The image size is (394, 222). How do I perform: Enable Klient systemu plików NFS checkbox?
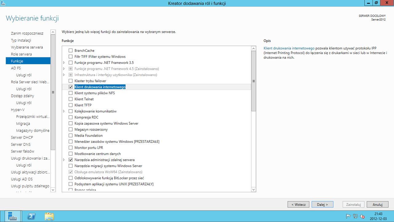click(70, 93)
